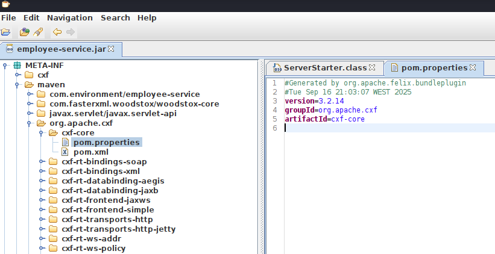Click the Generated by comment on line 1
This screenshot has height=254, width=495.
pyautogui.click(x=375, y=83)
